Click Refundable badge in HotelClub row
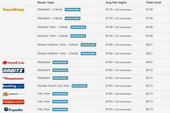 [x=60, y=62]
